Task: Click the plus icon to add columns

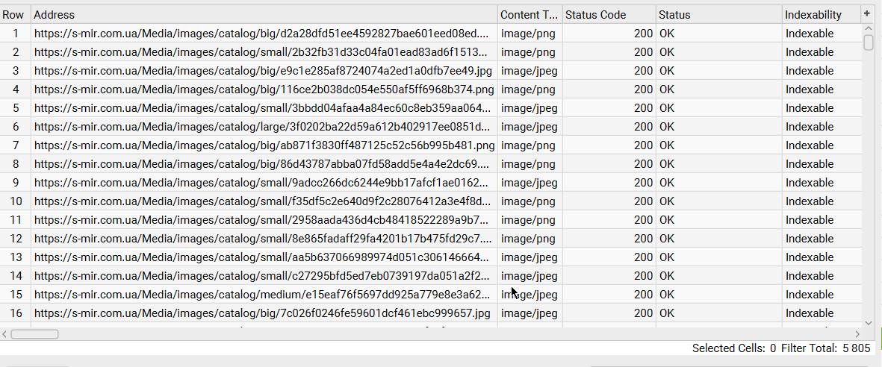Action: click(867, 14)
